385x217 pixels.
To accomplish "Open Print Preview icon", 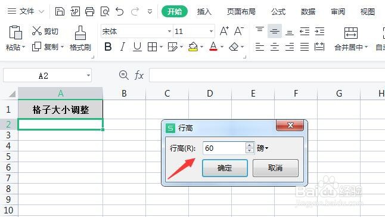I will [x=105, y=11].
